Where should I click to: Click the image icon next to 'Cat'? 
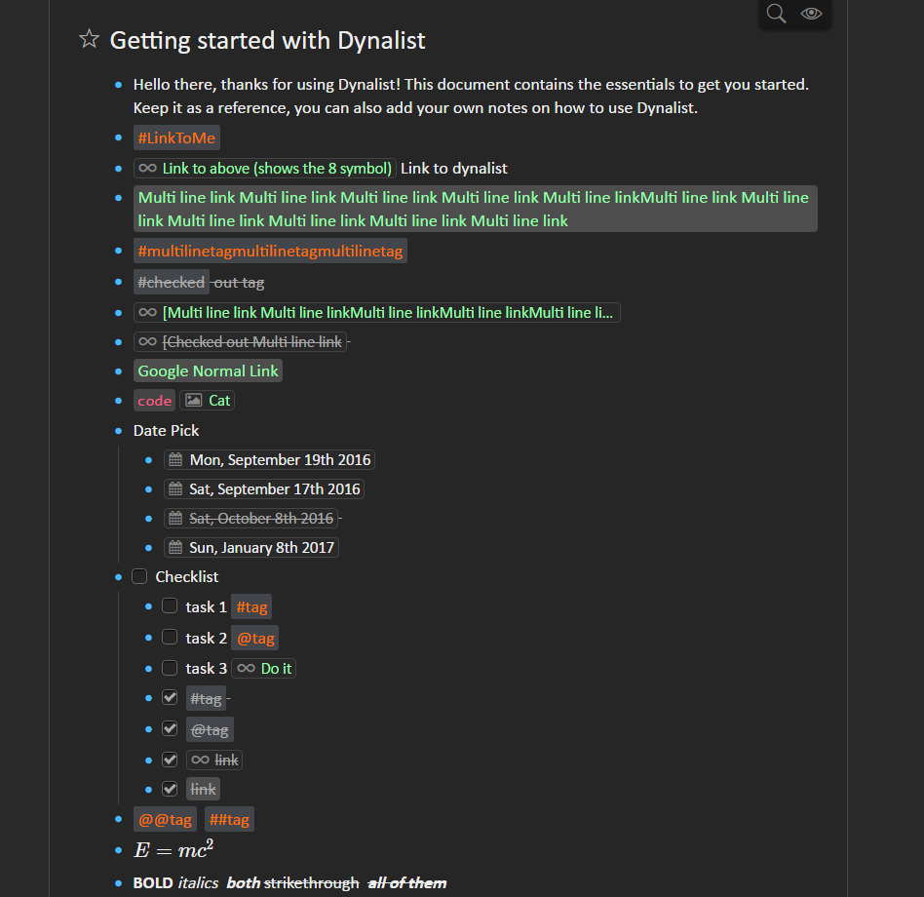194,400
